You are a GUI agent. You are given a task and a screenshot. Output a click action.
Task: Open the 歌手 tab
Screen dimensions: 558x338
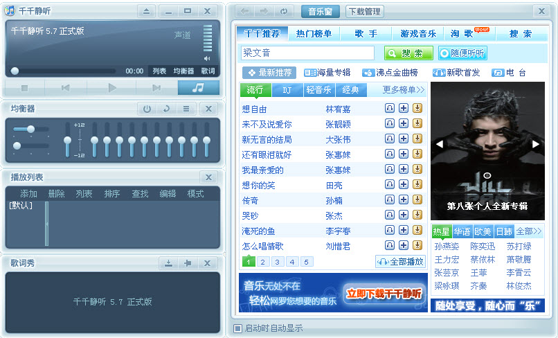tap(366, 34)
